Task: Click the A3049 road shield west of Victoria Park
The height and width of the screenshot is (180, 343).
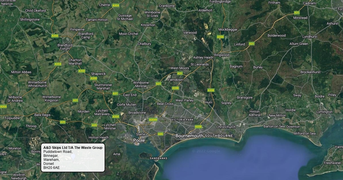Action: [153, 120]
